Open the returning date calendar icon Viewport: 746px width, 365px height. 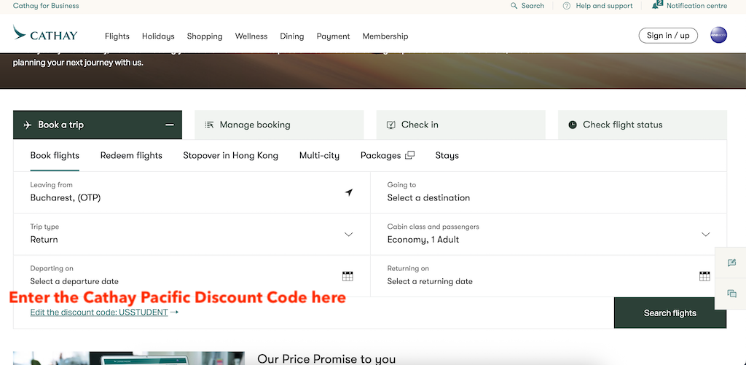click(x=704, y=276)
